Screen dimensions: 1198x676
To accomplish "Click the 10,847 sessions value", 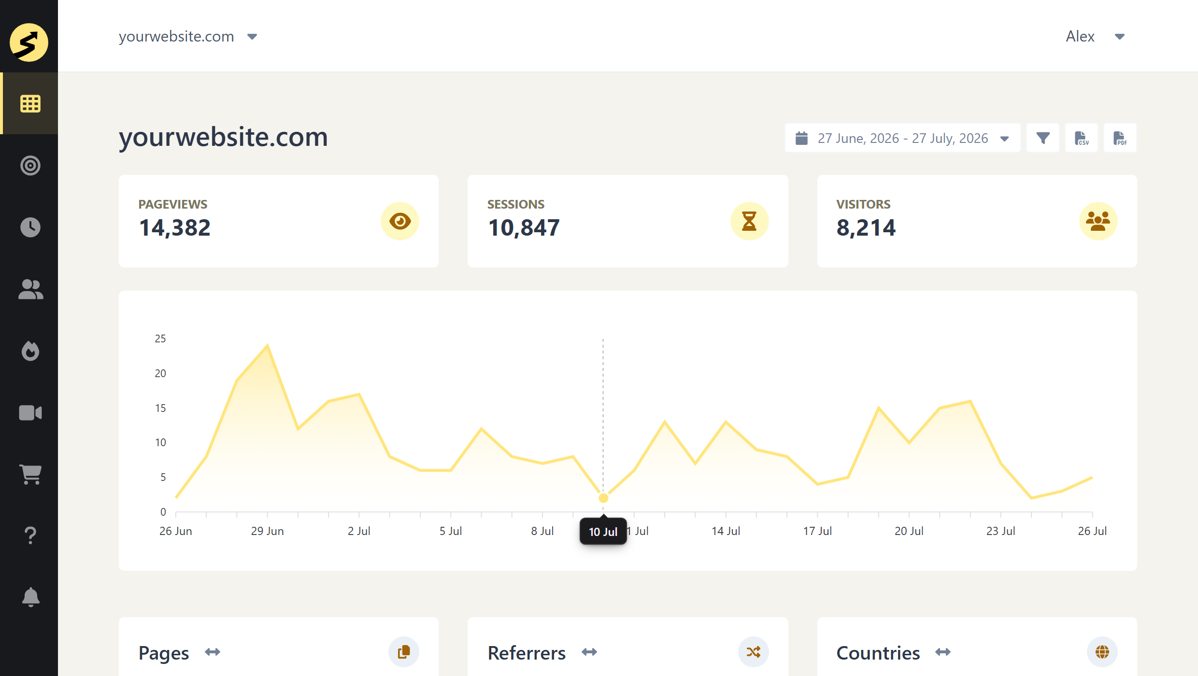I will click(524, 227).
